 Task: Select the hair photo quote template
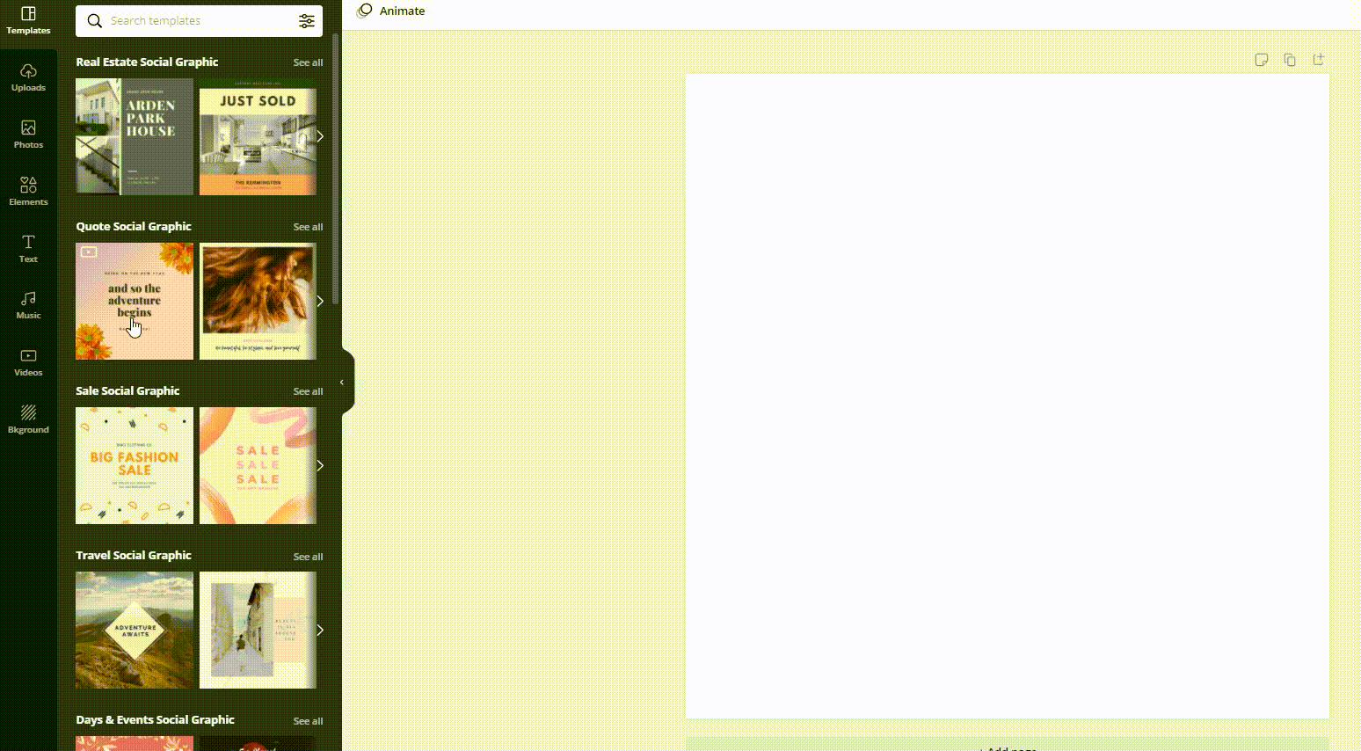258,301
